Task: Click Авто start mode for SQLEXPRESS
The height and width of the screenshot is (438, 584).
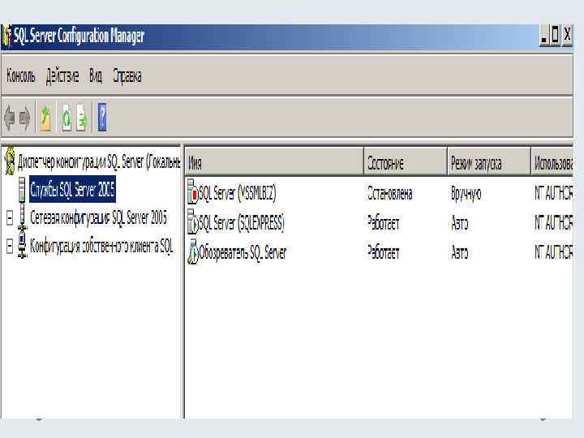Action: click(460, 223)
